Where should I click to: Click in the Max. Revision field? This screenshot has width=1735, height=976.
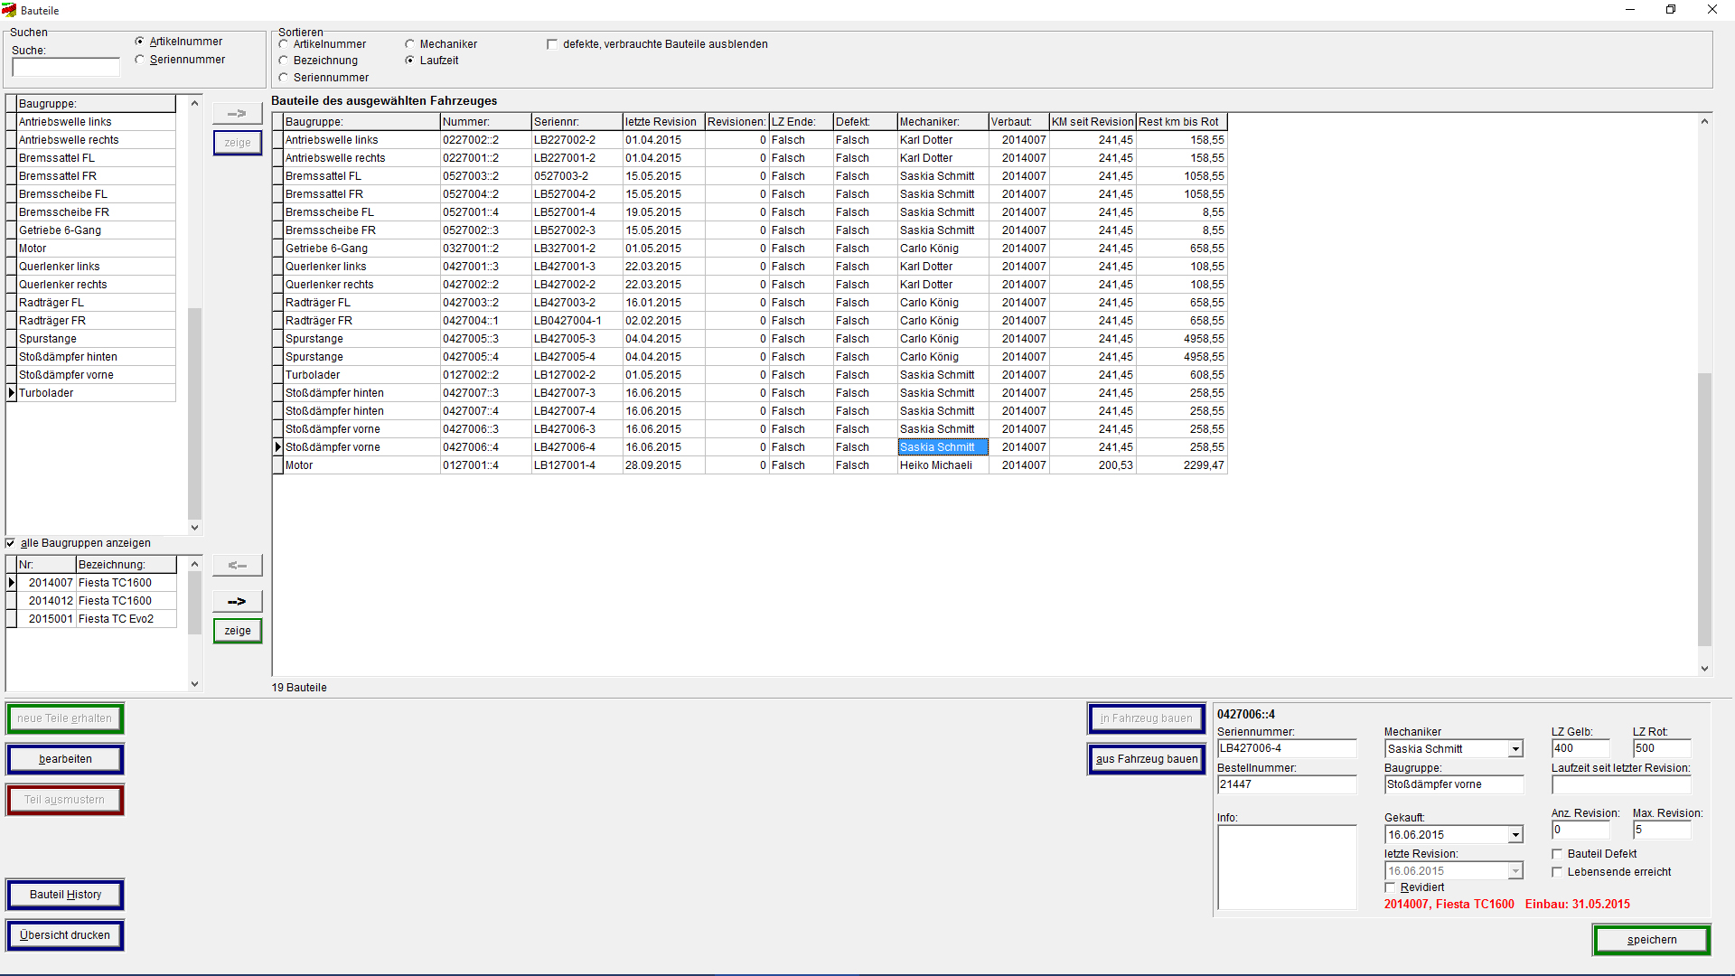[x=1661, y=830]
